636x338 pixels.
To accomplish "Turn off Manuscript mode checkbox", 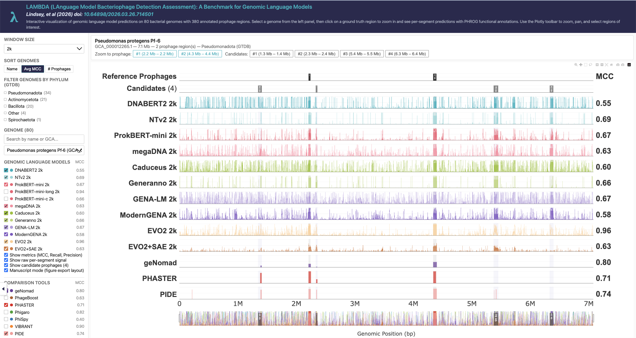I will coord(6,270).
